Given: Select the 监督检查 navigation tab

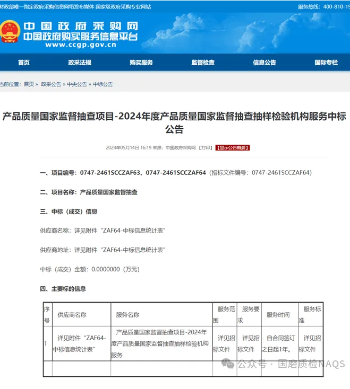Looking at the screenshot, I should (203, 63).
